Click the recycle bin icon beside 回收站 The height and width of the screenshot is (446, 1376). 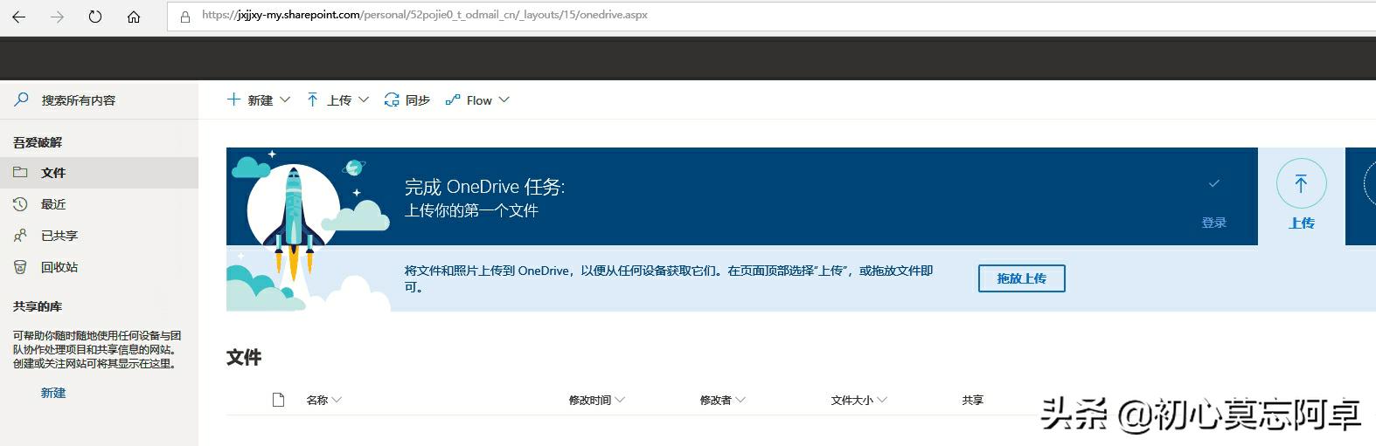pyautogui.click(x=20, y=267)
